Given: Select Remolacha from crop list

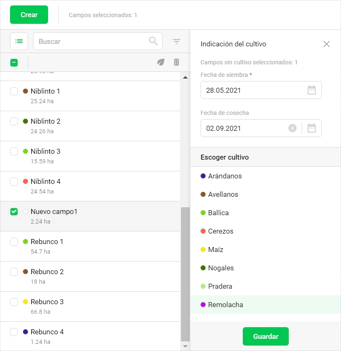Looking at the screenshot, I should pyautogui.click(x=226, y=305).
